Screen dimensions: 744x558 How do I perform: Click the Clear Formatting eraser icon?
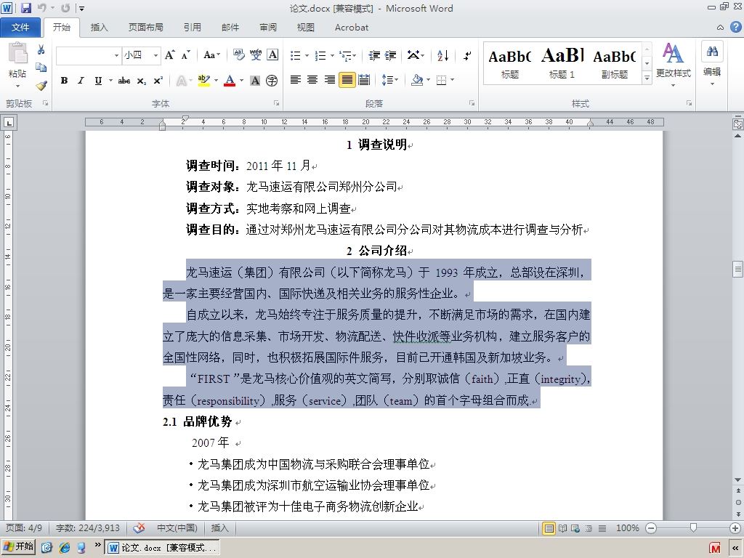(x=238, y=55)
